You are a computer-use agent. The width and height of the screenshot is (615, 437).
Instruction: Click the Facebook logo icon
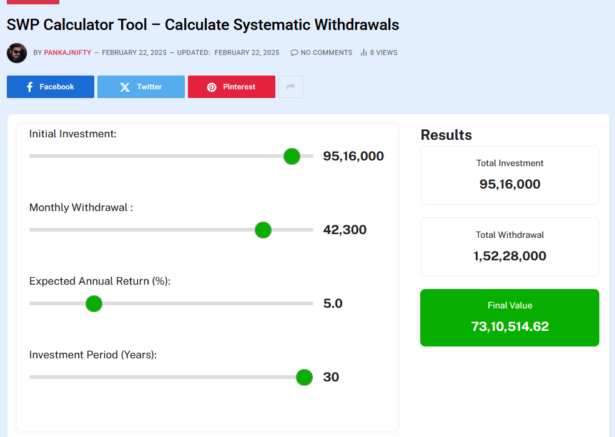click(x=30, y=87)
